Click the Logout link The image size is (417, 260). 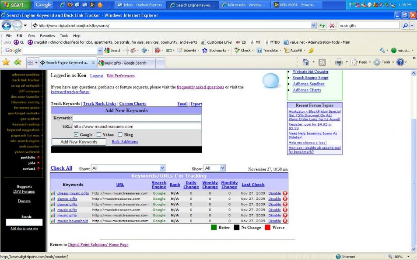(96, 76)
